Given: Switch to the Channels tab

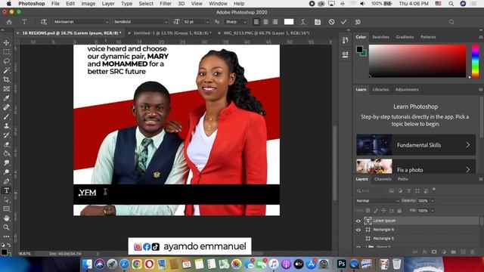Looking at the screenshot, I should tap(383, 179).
